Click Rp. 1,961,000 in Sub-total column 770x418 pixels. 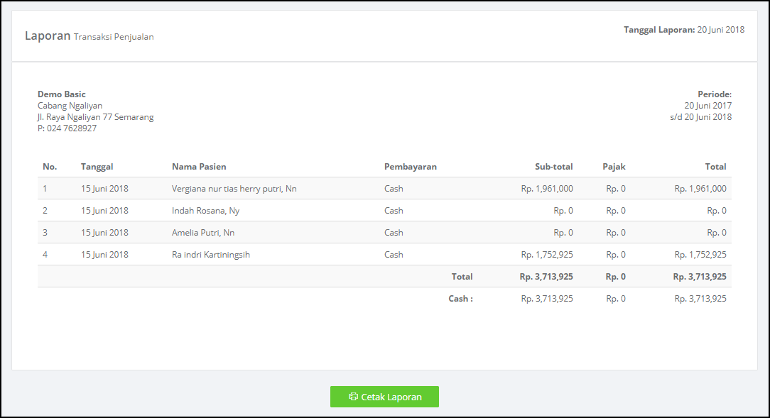546,188
